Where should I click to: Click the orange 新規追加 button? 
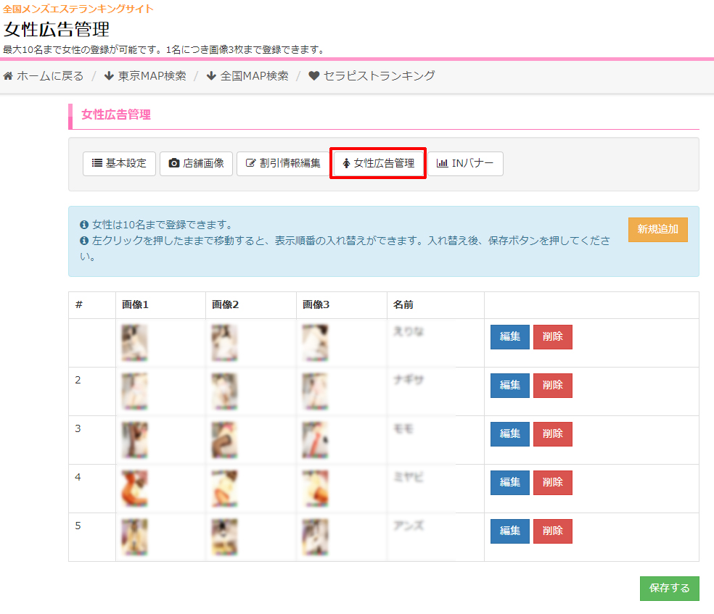[658, 230]
